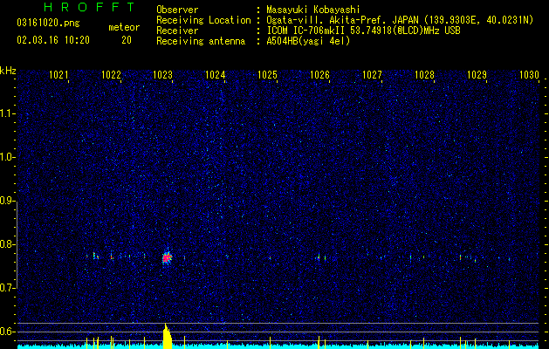Click the 1030 time axis marker
The width and height of the screenshot is (549, 349).
[x=530, y=75]
